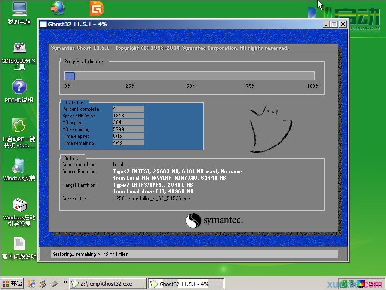Launch Windows启动引导修复 icon

[x=19, y=212]
